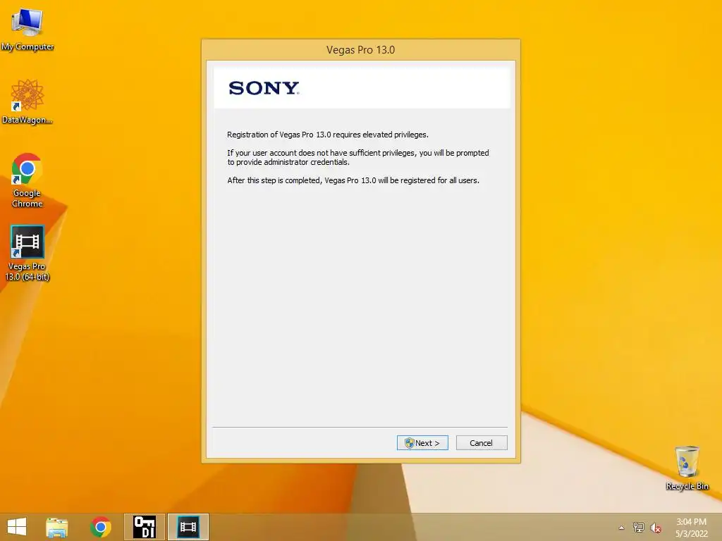This screenshot has width=722, height=541.
Task: Click the muted volume tray icon
Action: [655, 528]
